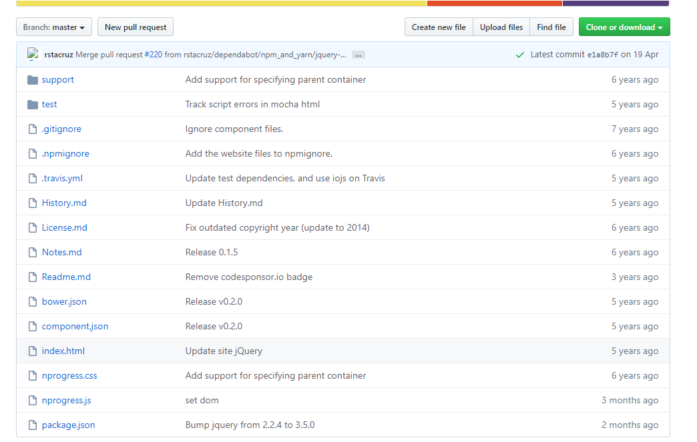Click the History.md file icon
The image size is (697, 442).
[x=33, y=203]
